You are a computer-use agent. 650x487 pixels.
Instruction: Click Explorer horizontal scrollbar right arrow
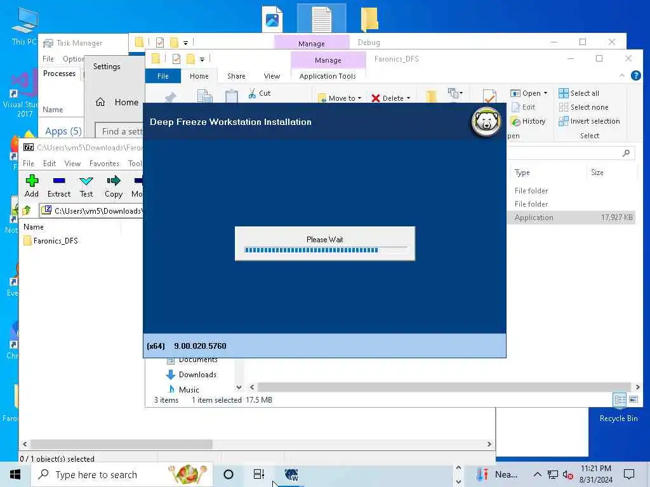[637, 387]
